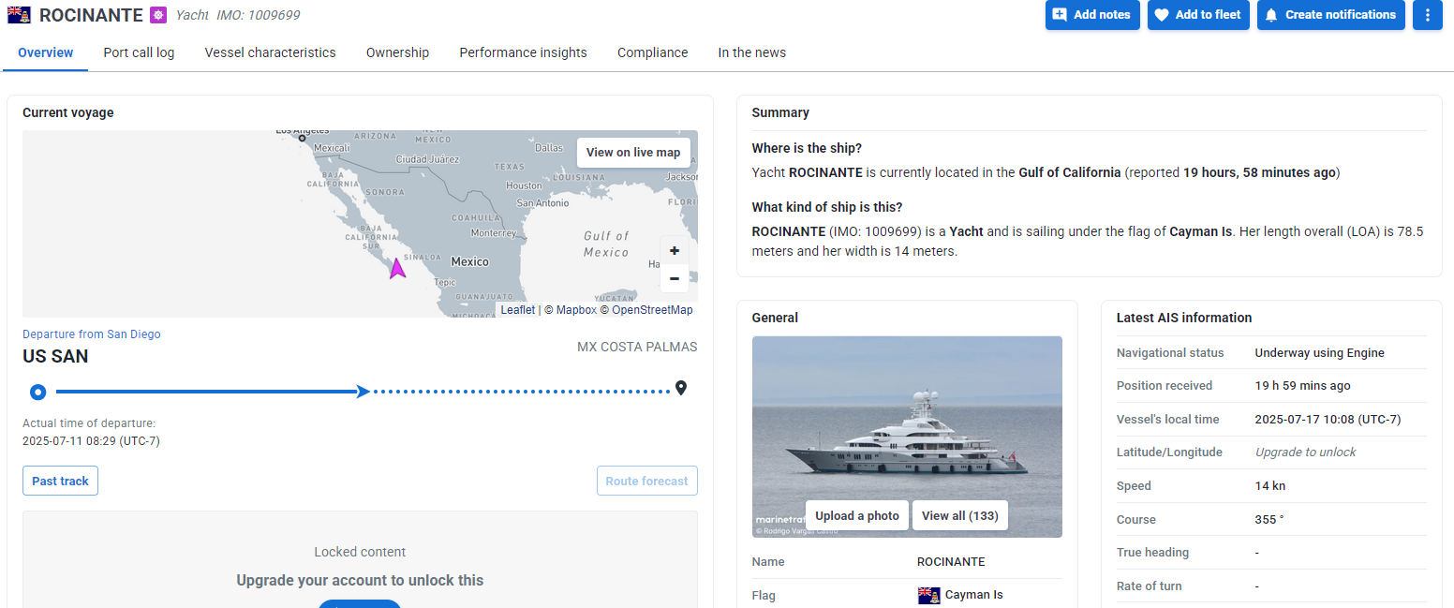The width and height of the screenshot is (1454, 608).
Task: Click the Latest AIS information heading
Action: (x=1184, y=318)
